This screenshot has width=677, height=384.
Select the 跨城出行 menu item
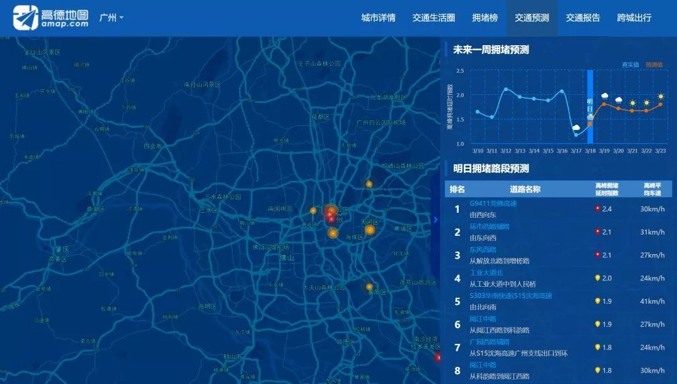click(x=634, y=18)
